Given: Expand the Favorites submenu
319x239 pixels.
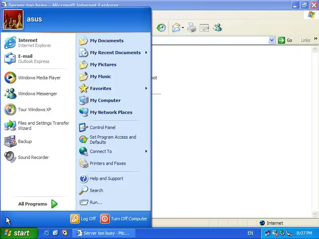Looking at the screenshot, I should (x=113, y=88).
